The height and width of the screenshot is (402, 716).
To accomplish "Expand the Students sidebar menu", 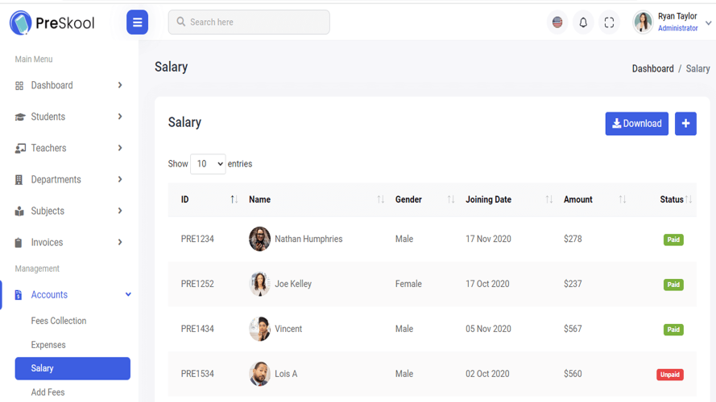I will click(x=68, y=117).
